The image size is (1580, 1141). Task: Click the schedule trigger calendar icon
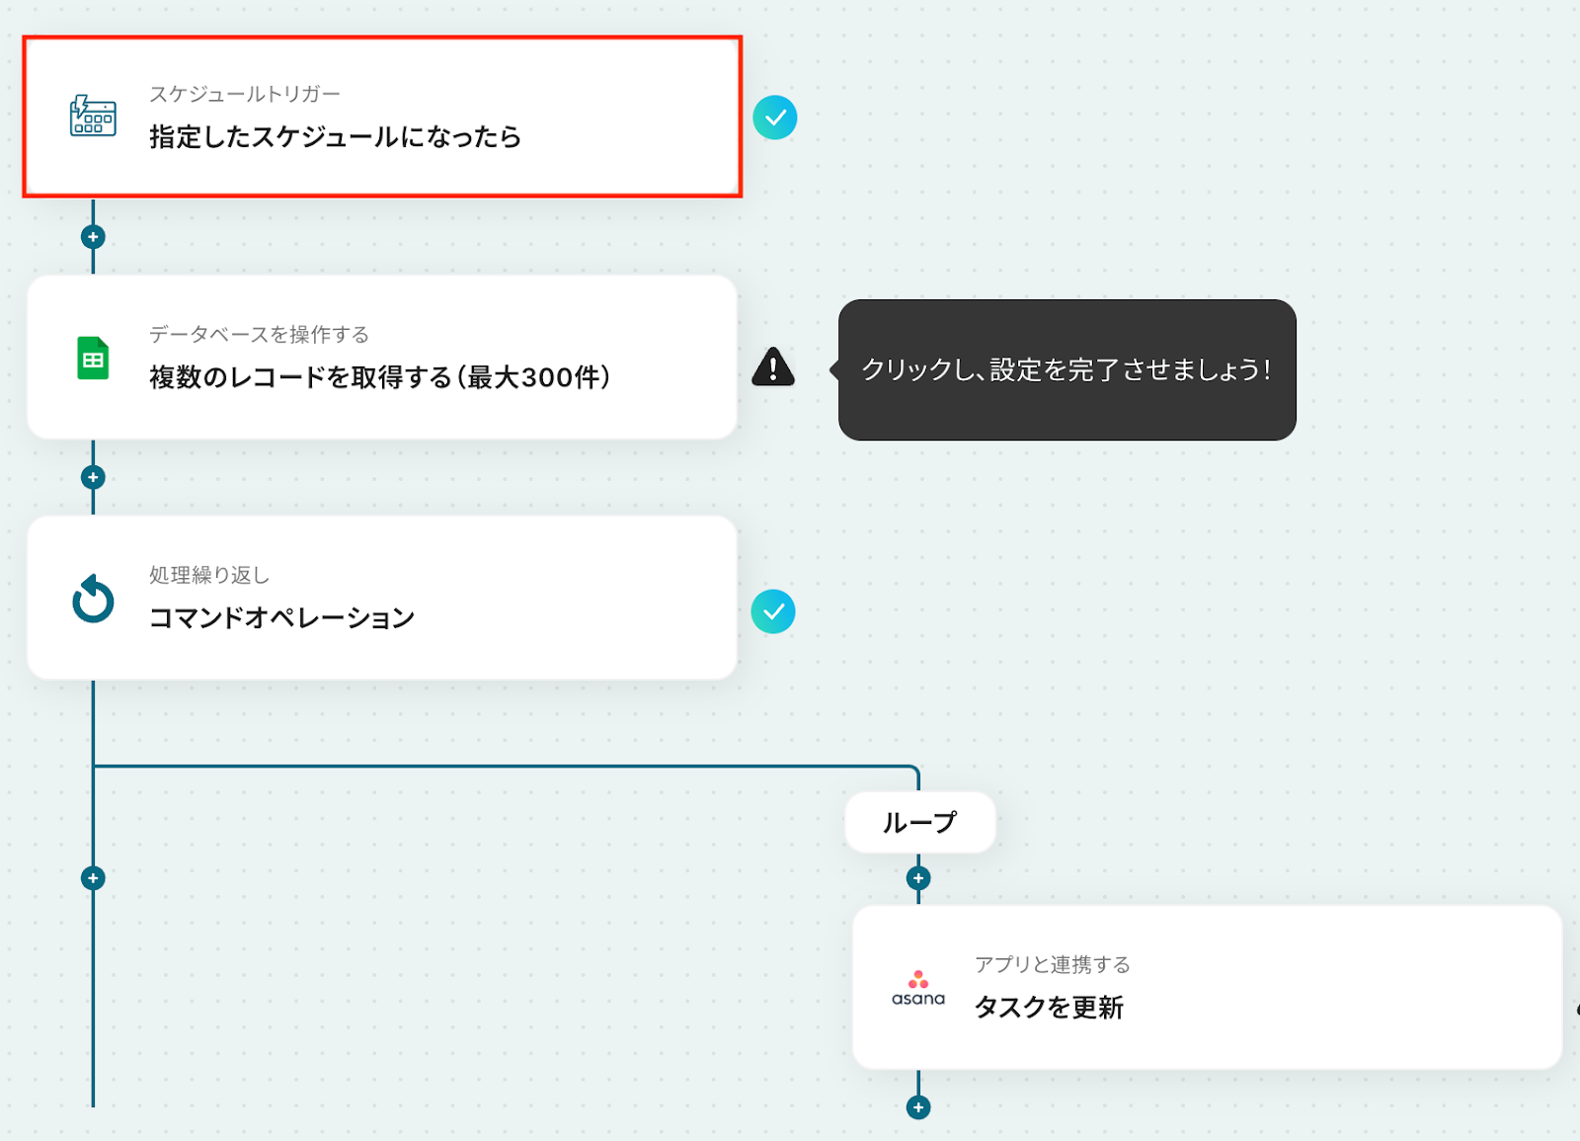93,117
